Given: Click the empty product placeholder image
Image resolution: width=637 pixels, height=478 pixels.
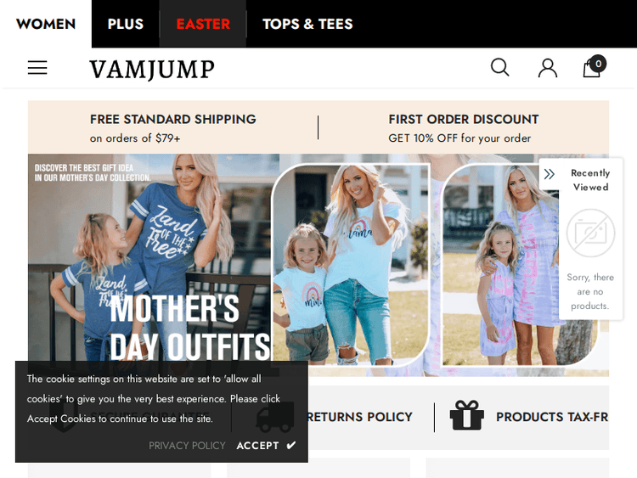Looking at the screenshot, I should 590,233.
